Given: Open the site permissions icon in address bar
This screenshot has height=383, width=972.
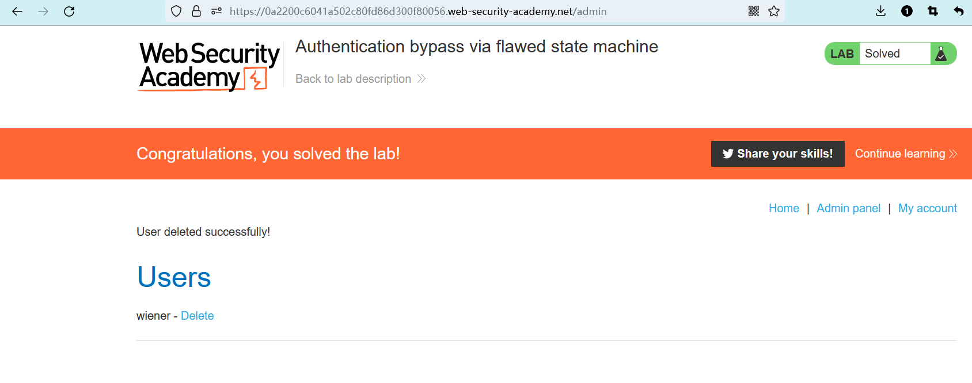Looking at the screenshot, I should (x=217, y=12).
